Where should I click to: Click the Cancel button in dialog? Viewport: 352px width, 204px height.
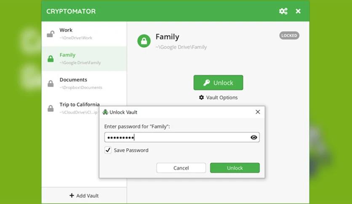tap(181, 168)
